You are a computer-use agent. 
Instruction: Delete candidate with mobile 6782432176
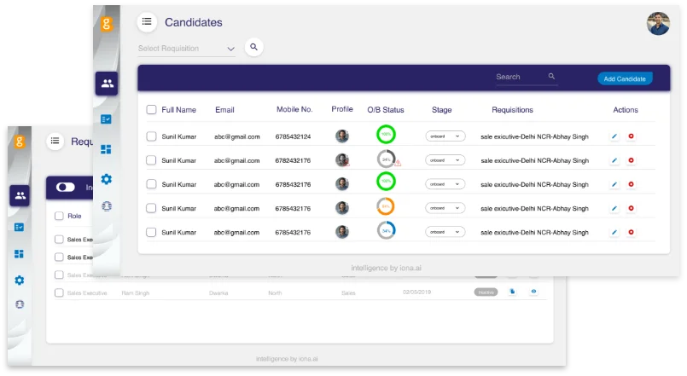[x=631, y=160]
